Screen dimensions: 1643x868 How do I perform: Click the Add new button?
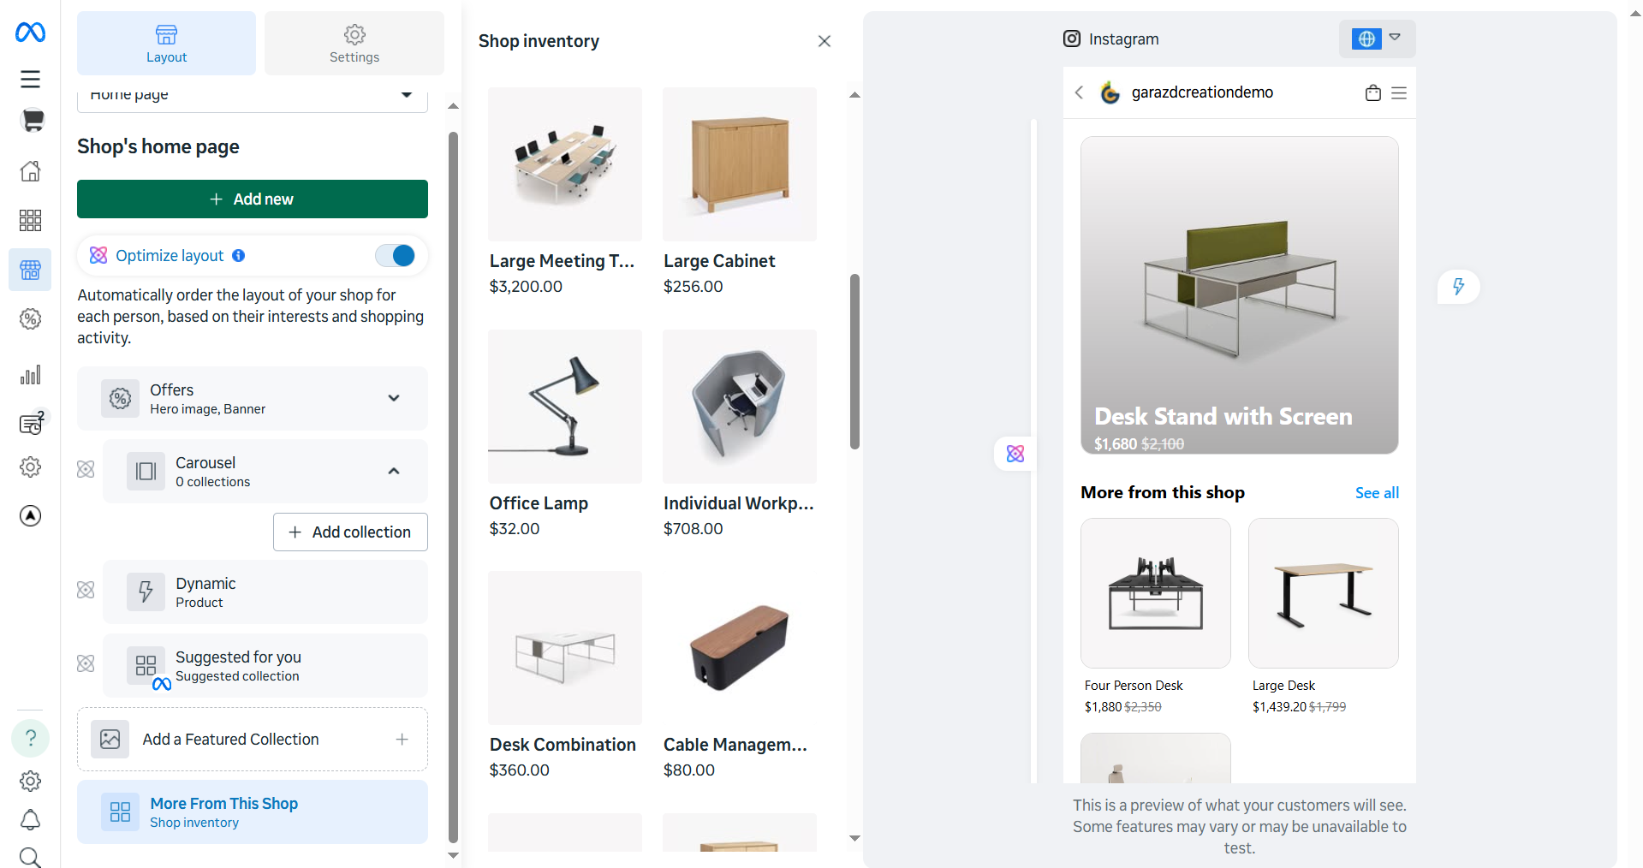point(253,199)
